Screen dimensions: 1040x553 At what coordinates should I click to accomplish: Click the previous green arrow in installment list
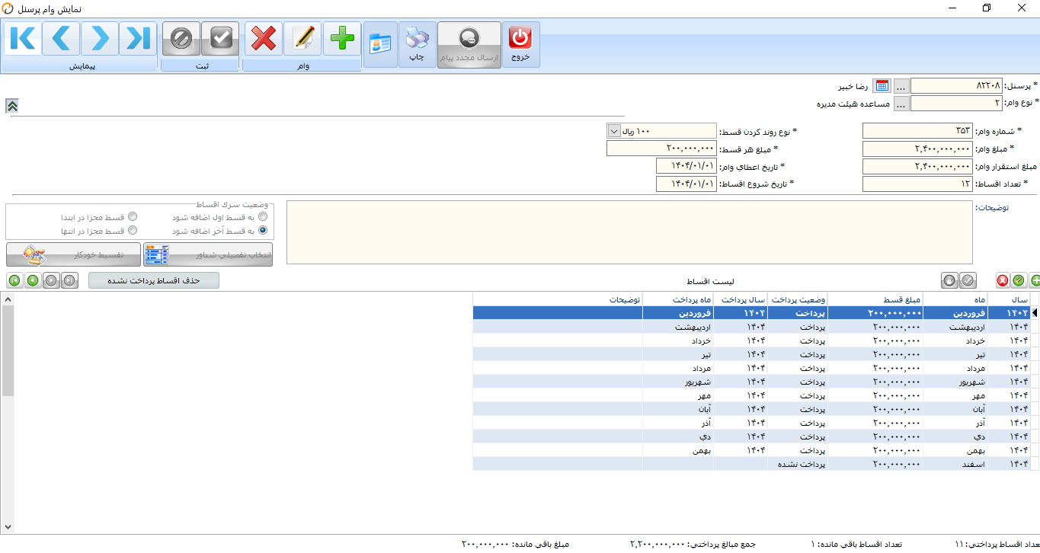(x=32, y=280)
